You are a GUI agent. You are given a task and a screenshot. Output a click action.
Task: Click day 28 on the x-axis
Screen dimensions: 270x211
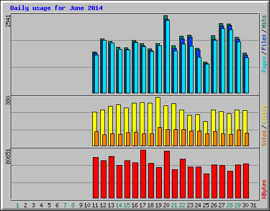(x=229, y=205)
